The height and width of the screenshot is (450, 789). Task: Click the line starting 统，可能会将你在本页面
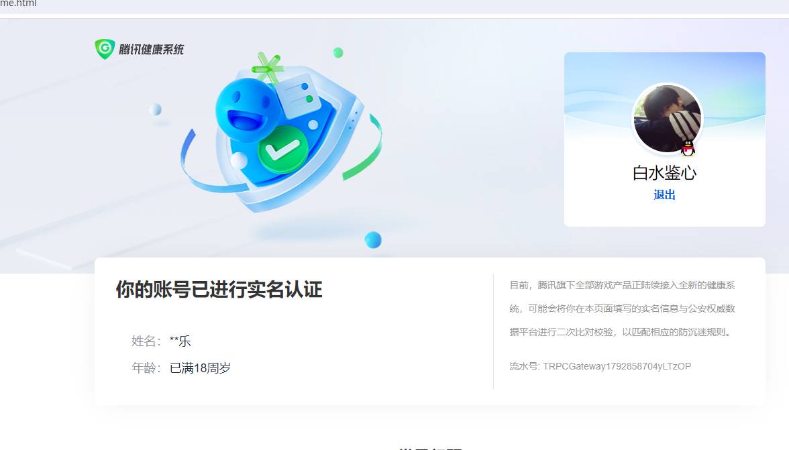(x=622, y=308)
